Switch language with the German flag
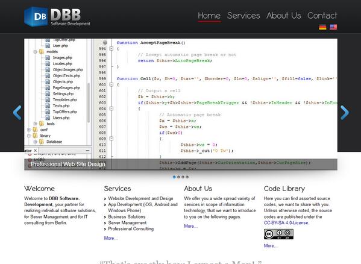Image resolution: width=361 pixels, height=264 pixels. (322, 27)
